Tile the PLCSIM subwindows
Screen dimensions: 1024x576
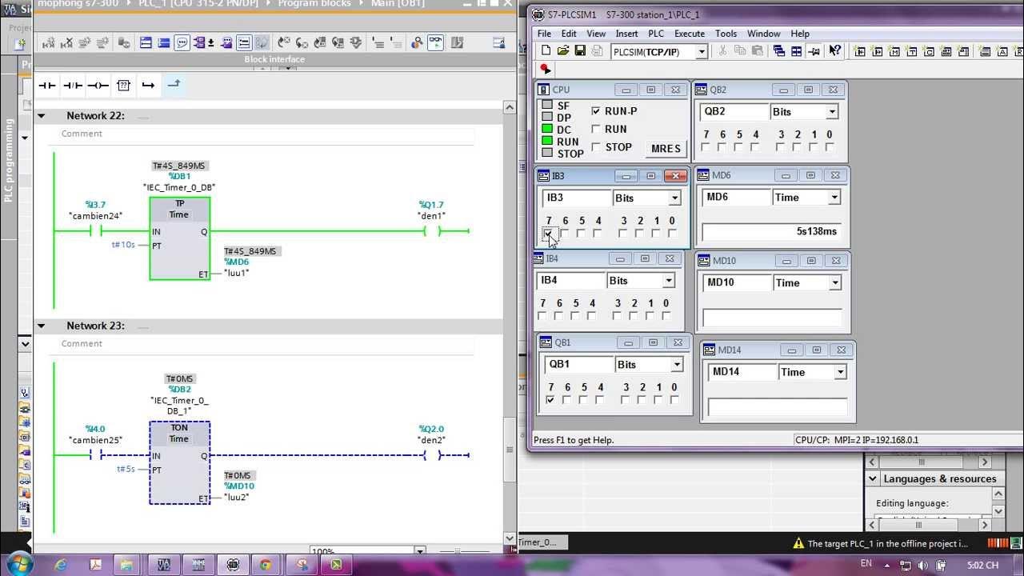click(x=797, y=51)
